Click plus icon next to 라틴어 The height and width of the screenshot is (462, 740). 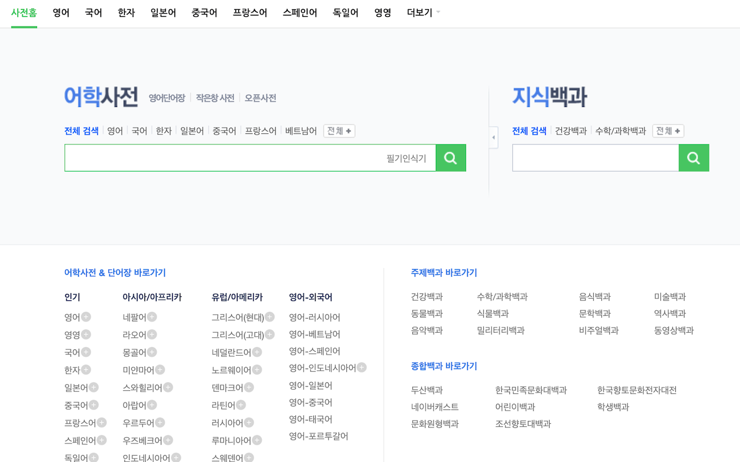(x=241, y=404)
